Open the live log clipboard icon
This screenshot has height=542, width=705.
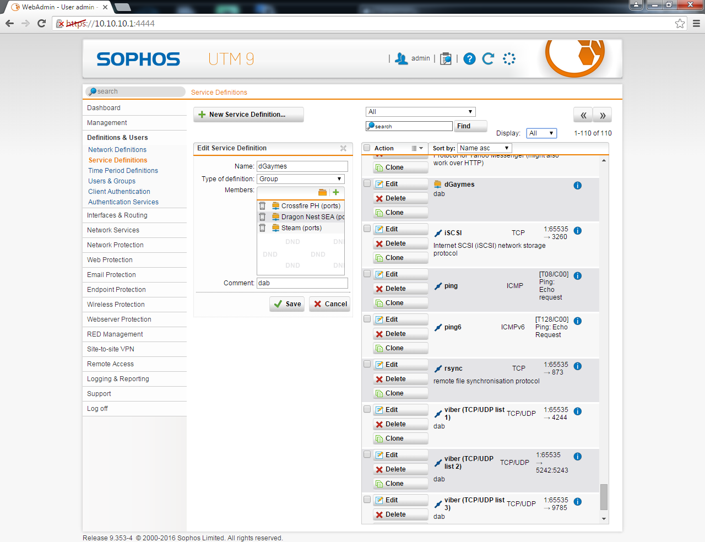(446, 58)
